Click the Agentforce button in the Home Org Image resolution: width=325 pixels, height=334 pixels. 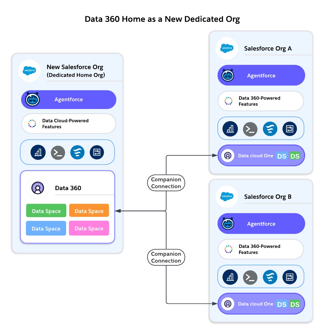[x=68, y=99]
